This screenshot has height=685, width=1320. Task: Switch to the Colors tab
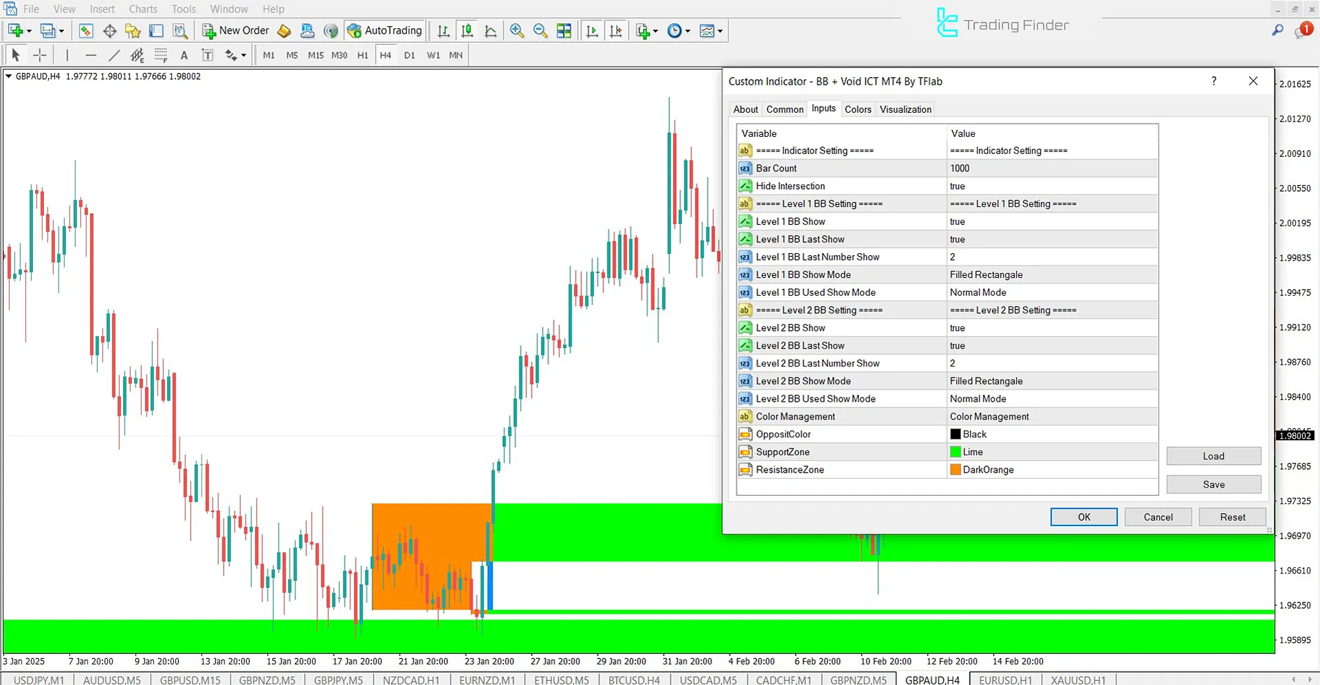pyautogui.click(x=857, y=109)
